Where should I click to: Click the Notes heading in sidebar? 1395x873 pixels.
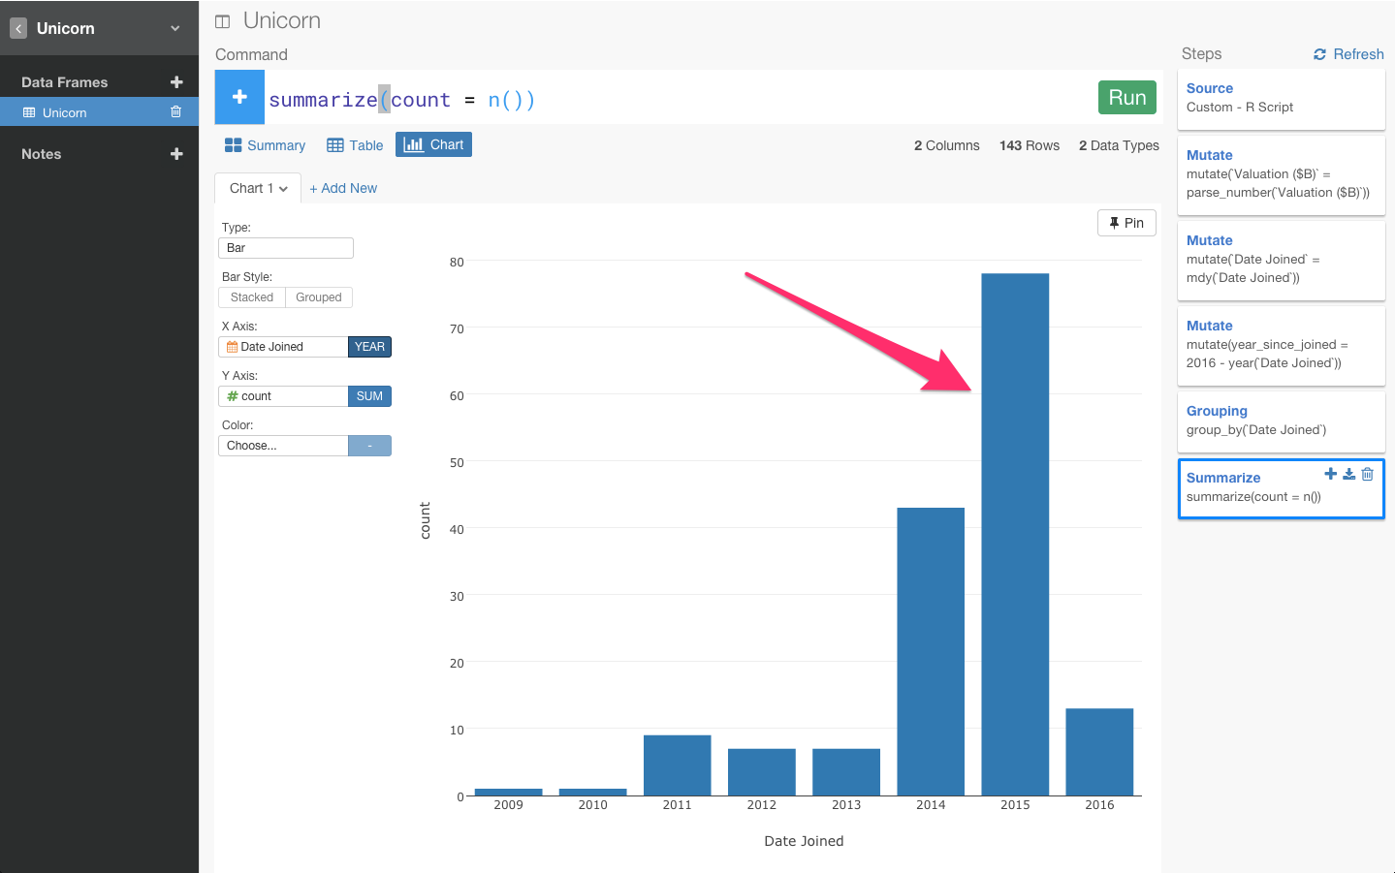[x=42, y=154]
